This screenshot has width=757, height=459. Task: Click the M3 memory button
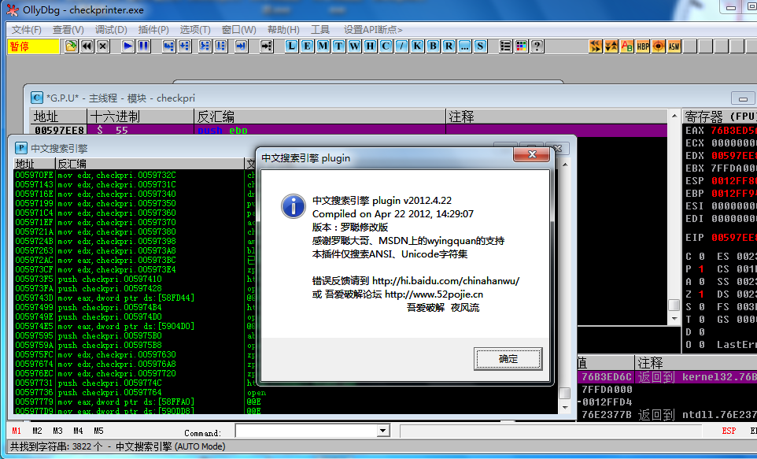[58, 431]
